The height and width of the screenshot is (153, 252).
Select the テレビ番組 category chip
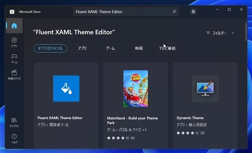point(167,48)
